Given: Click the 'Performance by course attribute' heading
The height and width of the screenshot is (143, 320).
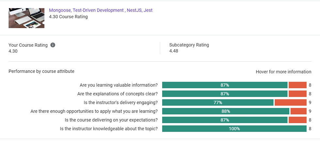Looking at the screenshot, I should coord(41,71).
